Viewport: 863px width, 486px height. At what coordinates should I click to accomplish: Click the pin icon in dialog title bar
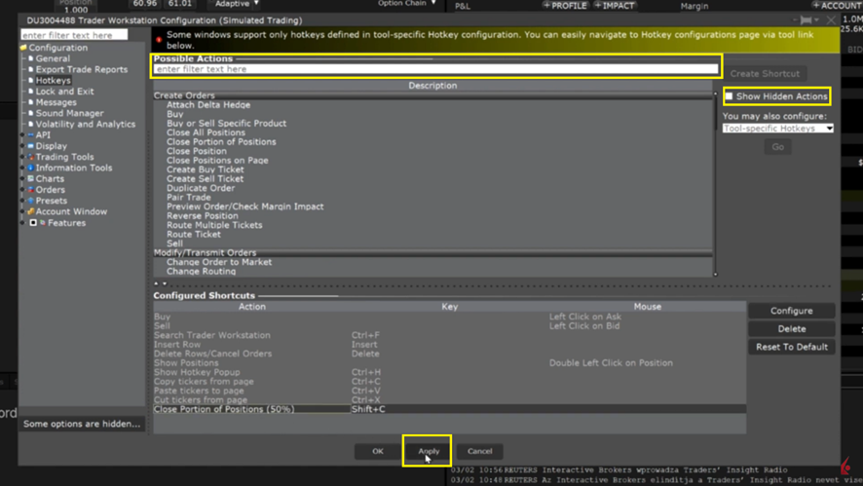[806, 19]
